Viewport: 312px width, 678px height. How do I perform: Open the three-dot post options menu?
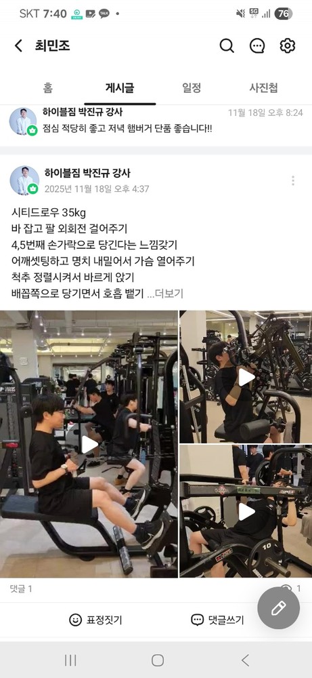tap(293, 181)
